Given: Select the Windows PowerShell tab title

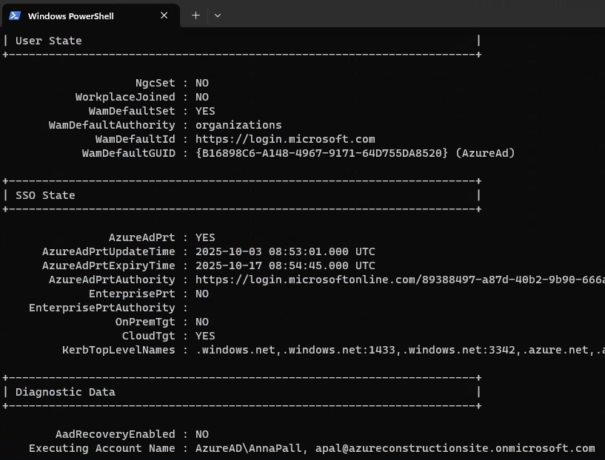Looking at the screenshot, I should 70,16.
